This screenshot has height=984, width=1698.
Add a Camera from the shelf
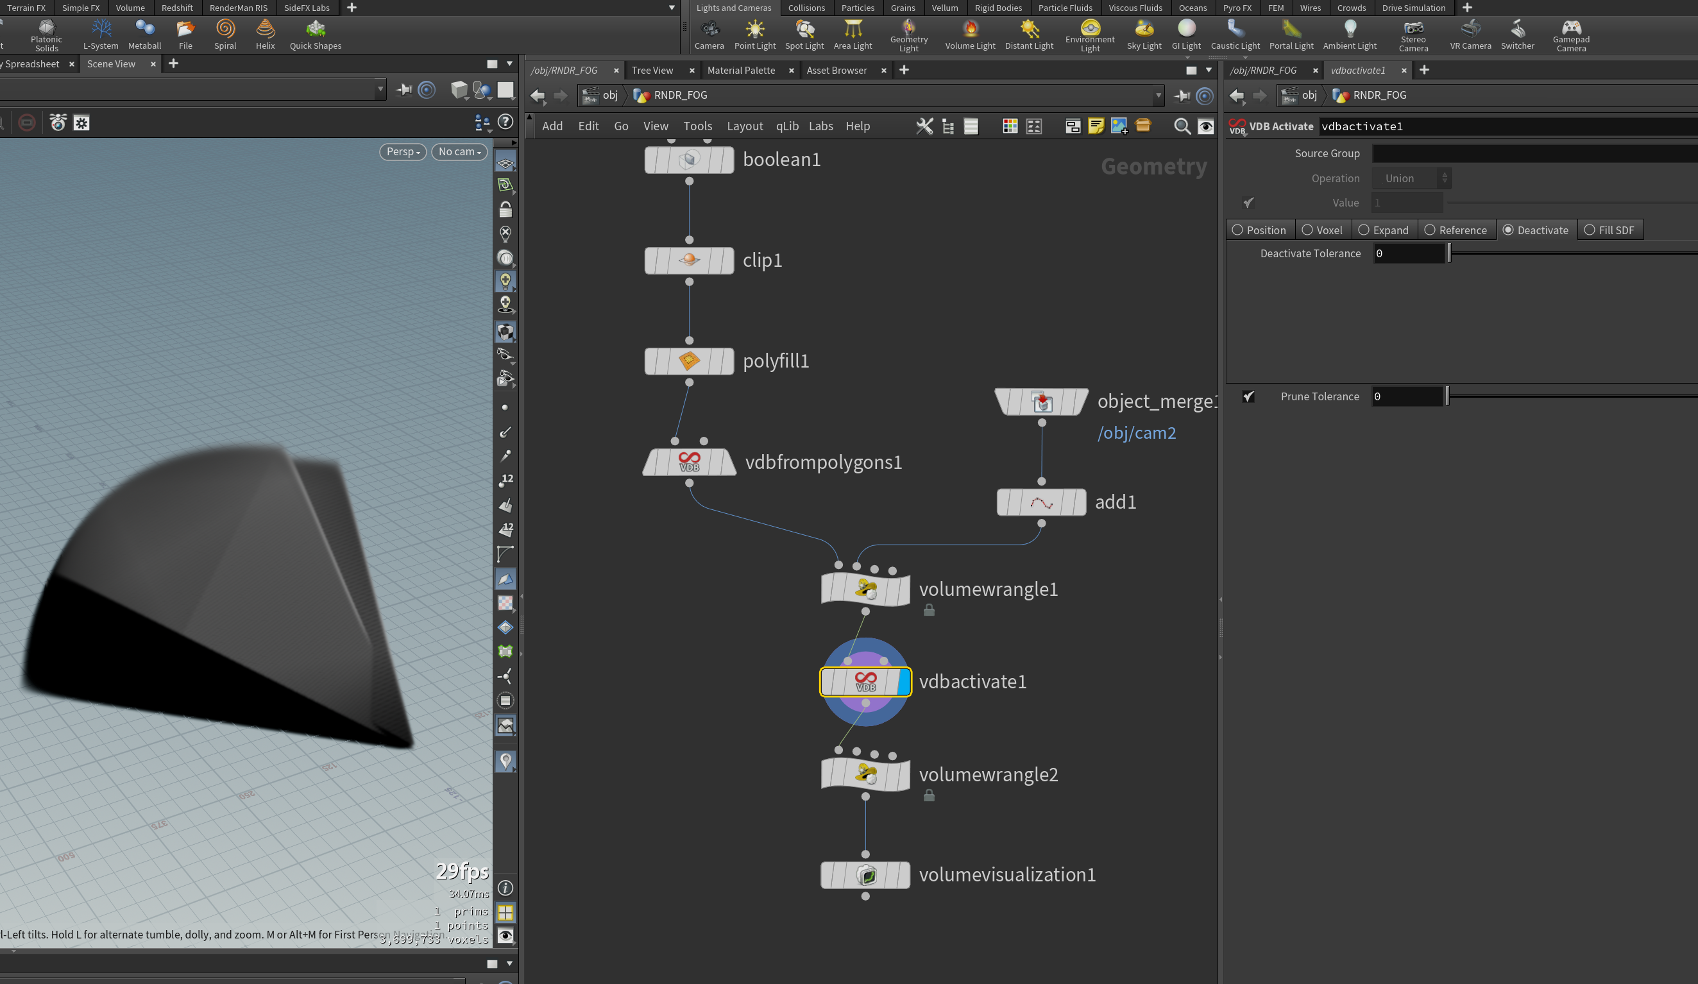coord(709,35)
